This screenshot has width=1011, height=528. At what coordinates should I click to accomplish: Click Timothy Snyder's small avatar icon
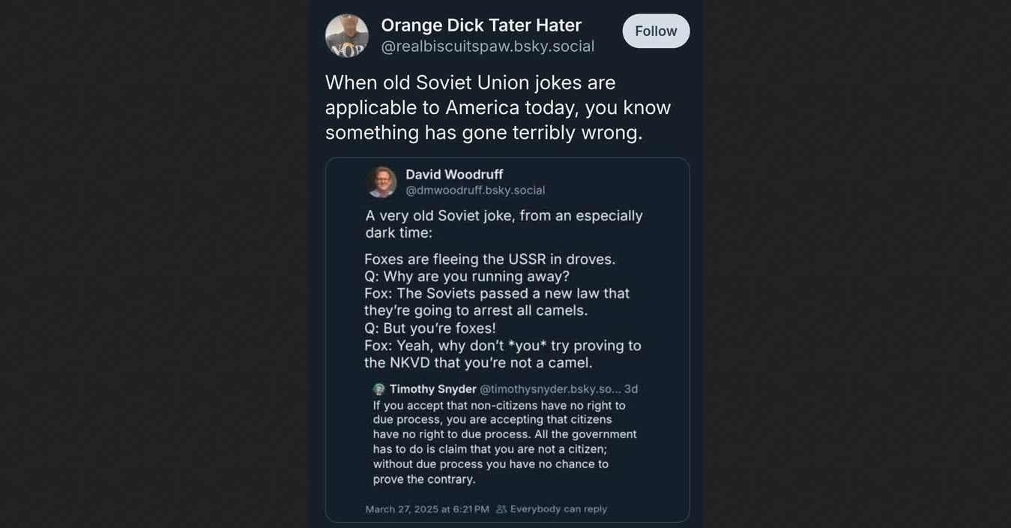379,389
